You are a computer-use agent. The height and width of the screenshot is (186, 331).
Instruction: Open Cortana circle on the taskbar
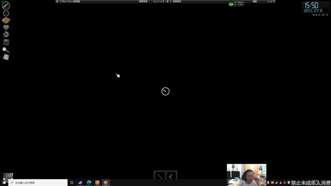[72, 183]
